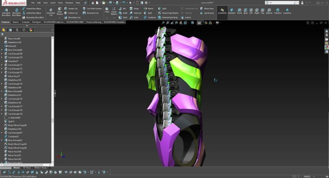This screenshot has width=329, height=178.
Task: Choose the Lofted Boss/Base feature
Action: [x=32, y=13]
